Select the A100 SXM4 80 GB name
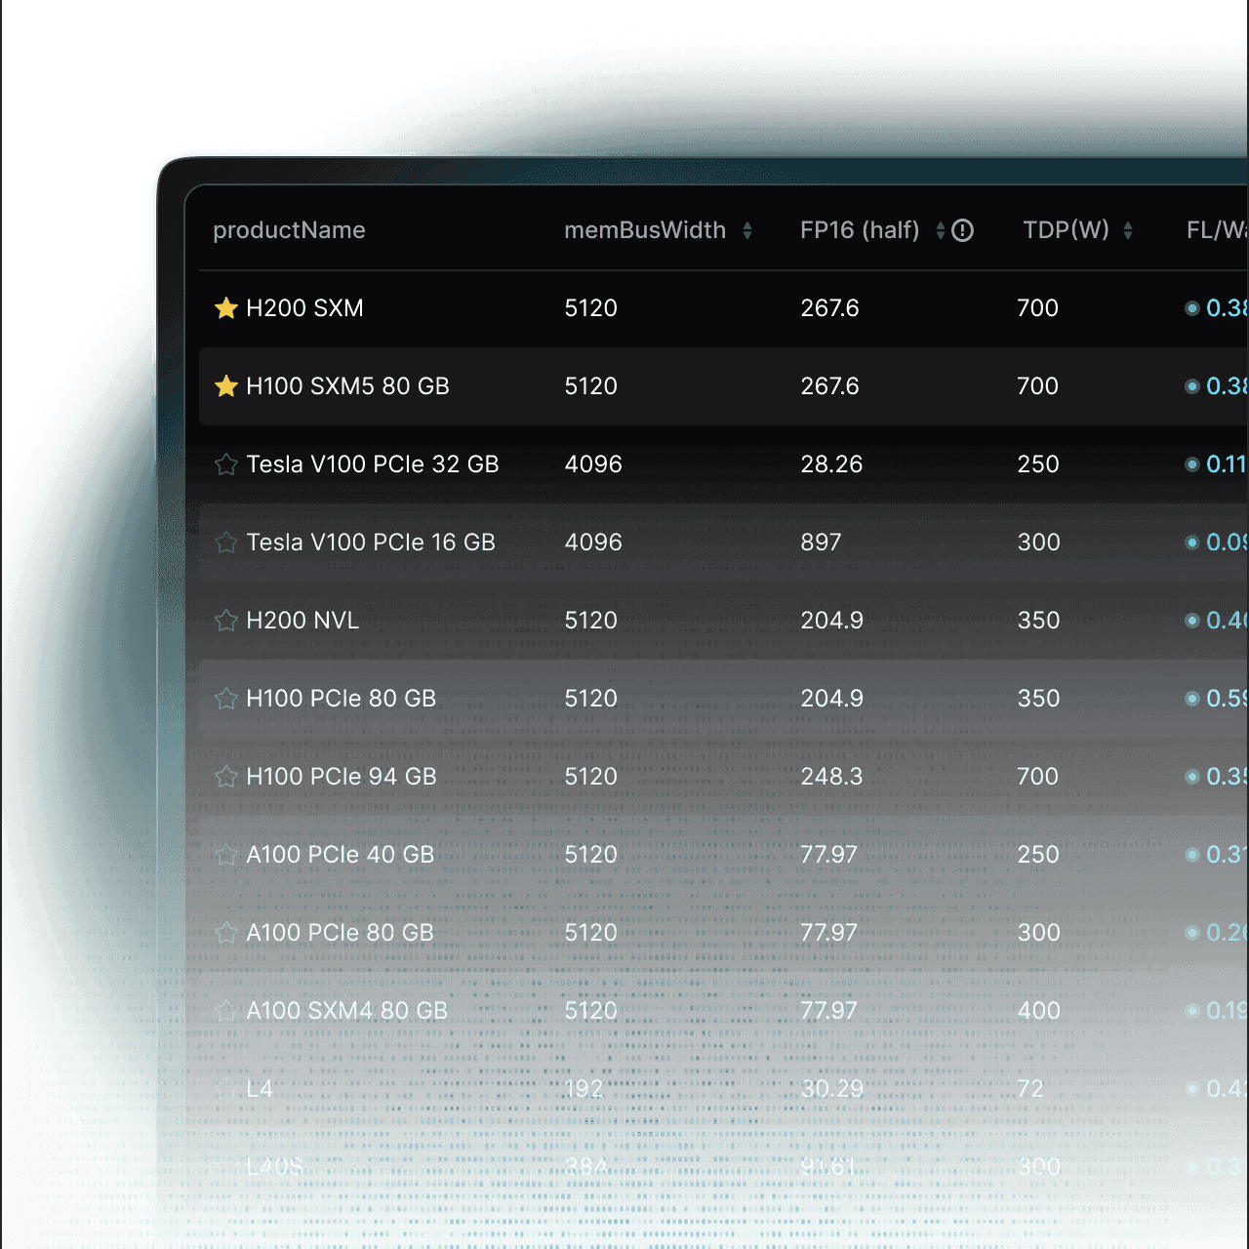Image resolution: width=1249 pixels, height=1249 pixels. [346, 1011]
